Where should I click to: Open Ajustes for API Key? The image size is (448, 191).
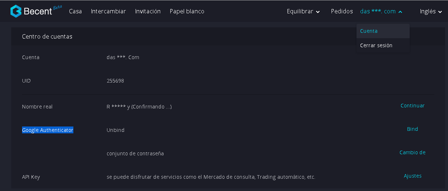pos(413,176)
